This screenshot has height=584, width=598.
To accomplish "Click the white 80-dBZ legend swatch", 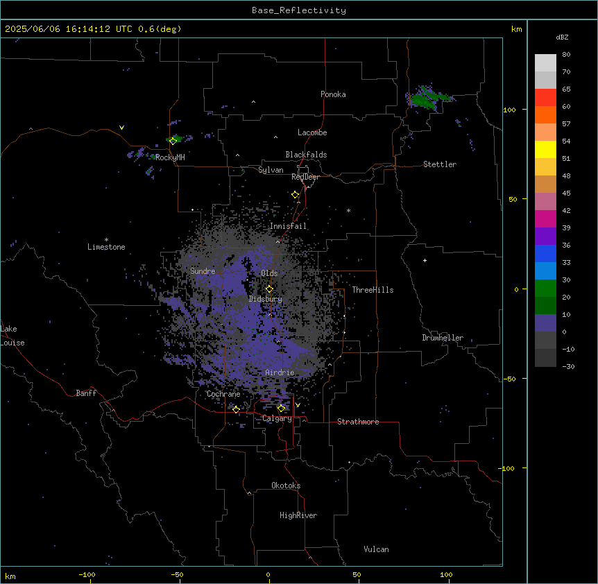I will (x=545, y=63).
